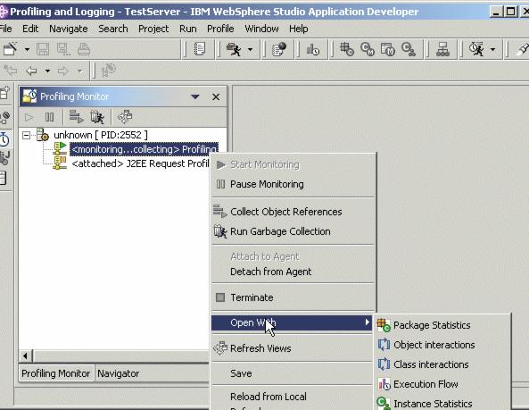The height and width of the screenshot is (410, 529).
Task: Open the Profiling Monitor view menu triangle
Action: tap(195, 97)
